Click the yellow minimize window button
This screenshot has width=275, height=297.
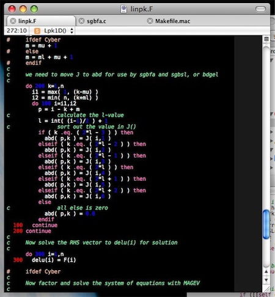pyautogui.click(x=23, y=9)
